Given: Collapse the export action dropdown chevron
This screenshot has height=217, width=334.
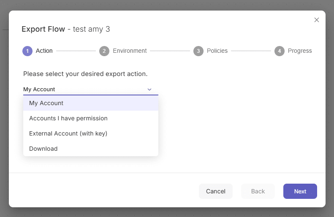Looking at the screenshot, I should (x=149, y=90).
